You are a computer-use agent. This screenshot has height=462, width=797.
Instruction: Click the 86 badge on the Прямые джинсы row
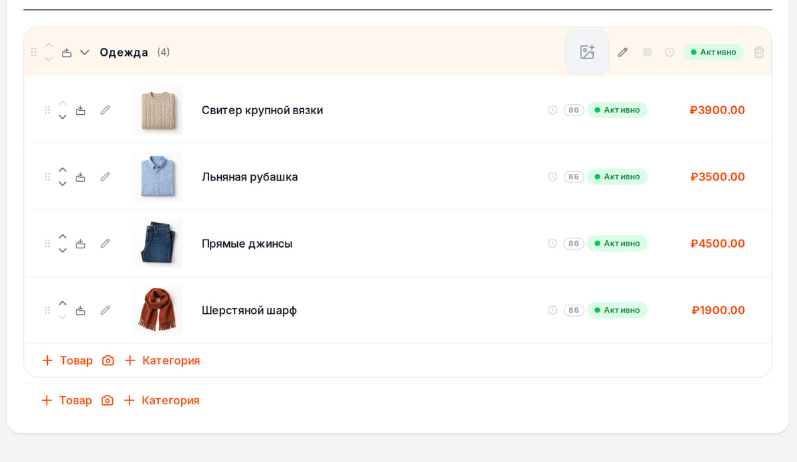click(574, 244)
